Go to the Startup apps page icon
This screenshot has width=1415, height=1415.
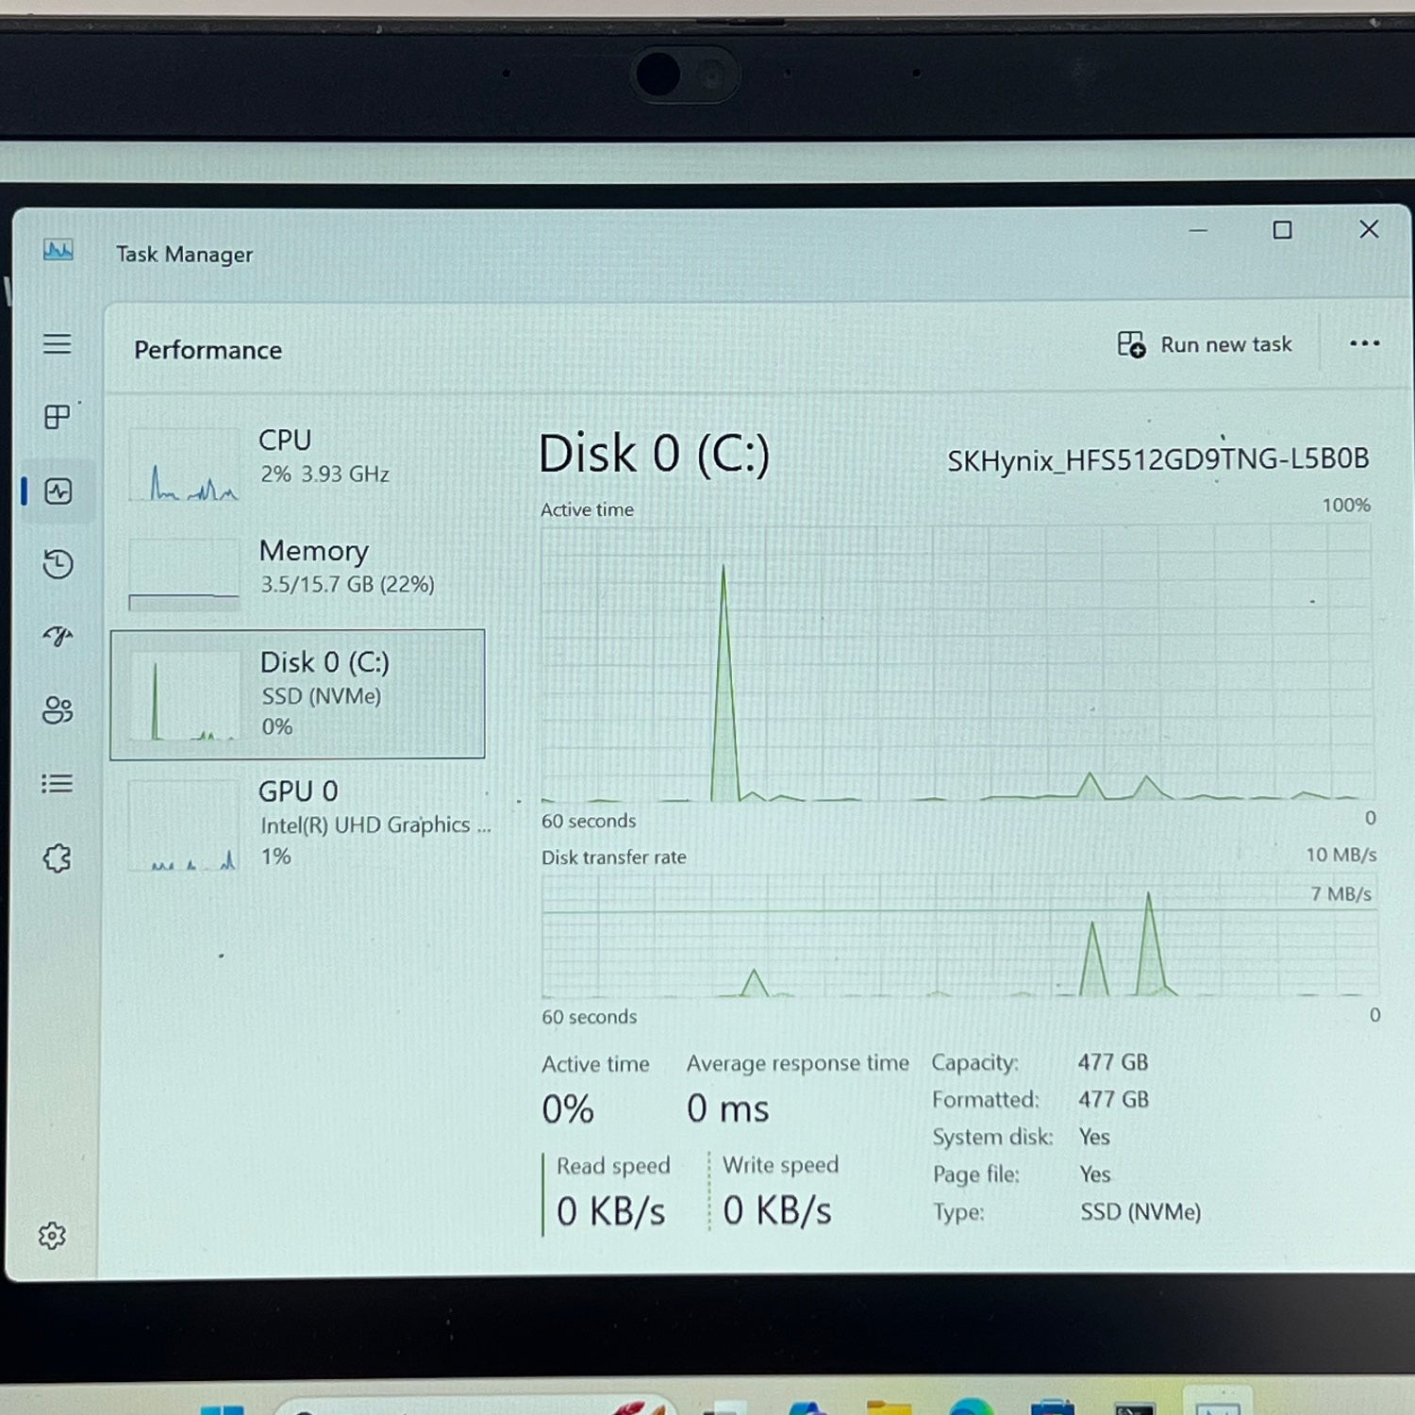click(58, 637)
